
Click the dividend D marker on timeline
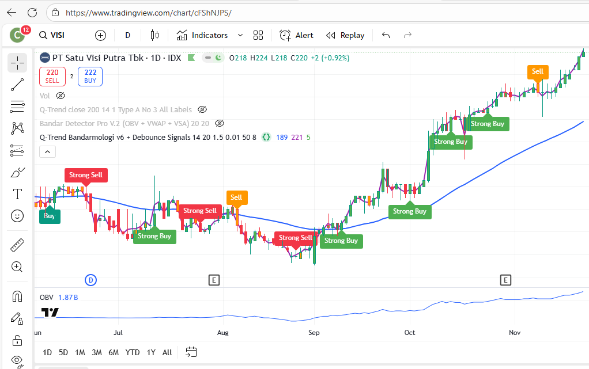(x=90, y=280)
